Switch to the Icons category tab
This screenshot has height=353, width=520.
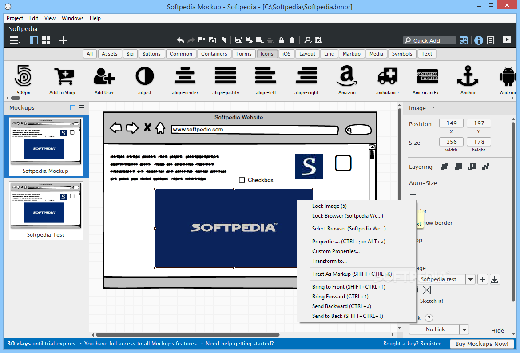[267, 54]
